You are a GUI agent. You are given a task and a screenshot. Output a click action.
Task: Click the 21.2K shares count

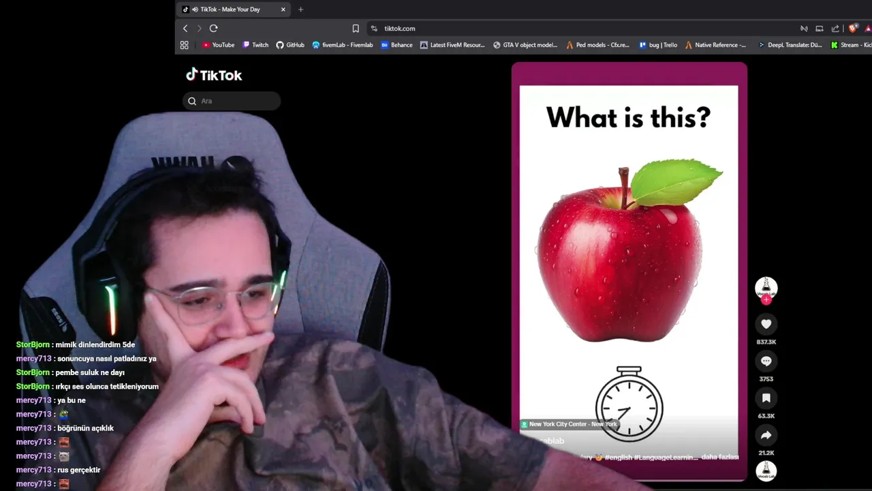766,453
